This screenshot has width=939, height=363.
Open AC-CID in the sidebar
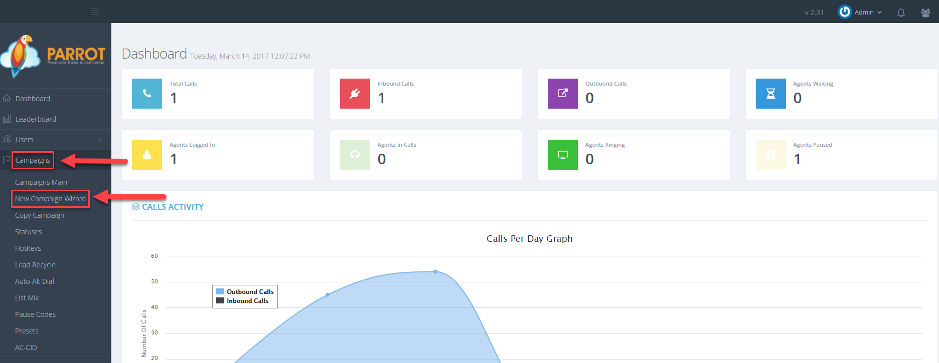pyautogui.click(x=26, y=347)
